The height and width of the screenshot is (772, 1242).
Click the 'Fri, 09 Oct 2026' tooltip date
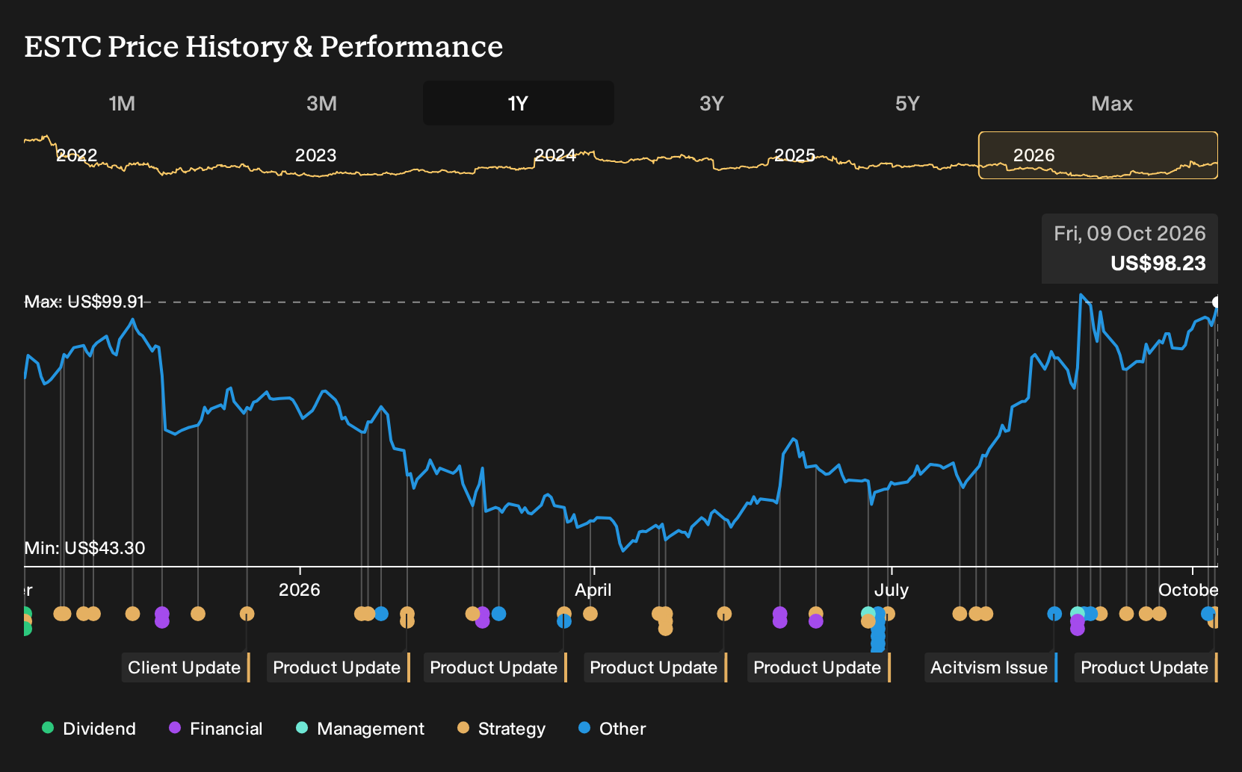[x=1130, y=234]
